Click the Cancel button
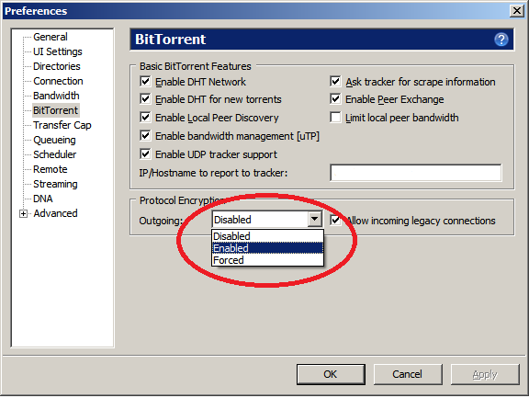This screenshot has width=529, height=398. pyautogui.click(x=408, y=374)
